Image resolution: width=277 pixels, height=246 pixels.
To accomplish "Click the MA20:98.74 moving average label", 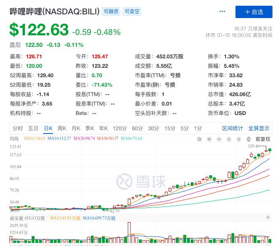I will tap(84, 138).
